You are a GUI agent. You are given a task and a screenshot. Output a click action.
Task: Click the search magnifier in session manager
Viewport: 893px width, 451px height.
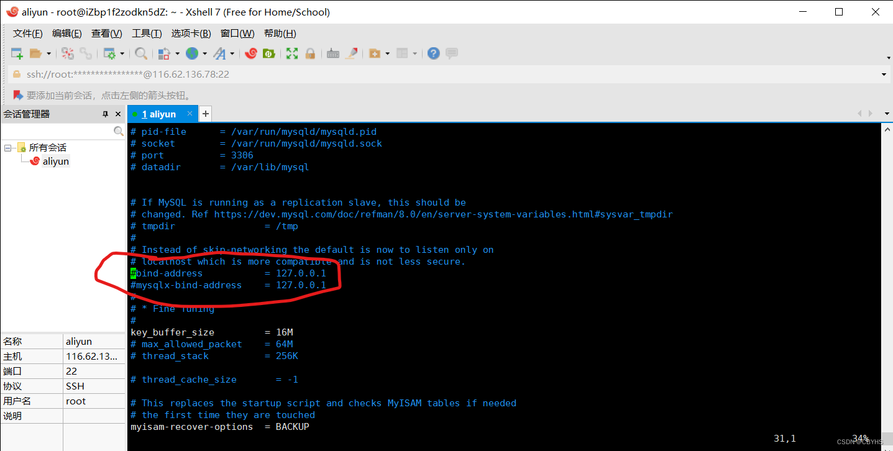coord(118,131)
